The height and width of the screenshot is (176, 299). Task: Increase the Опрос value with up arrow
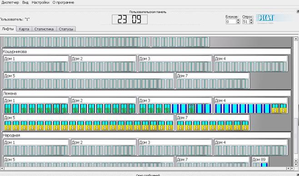point(251,20)
